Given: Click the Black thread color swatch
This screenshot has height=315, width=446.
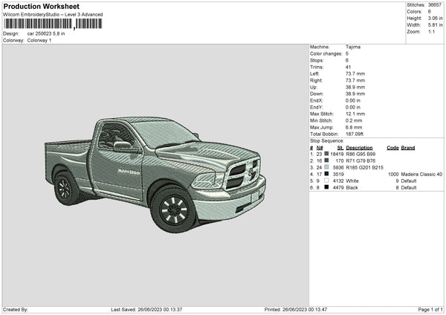Looking at the screenshot, I should (326, 187).
